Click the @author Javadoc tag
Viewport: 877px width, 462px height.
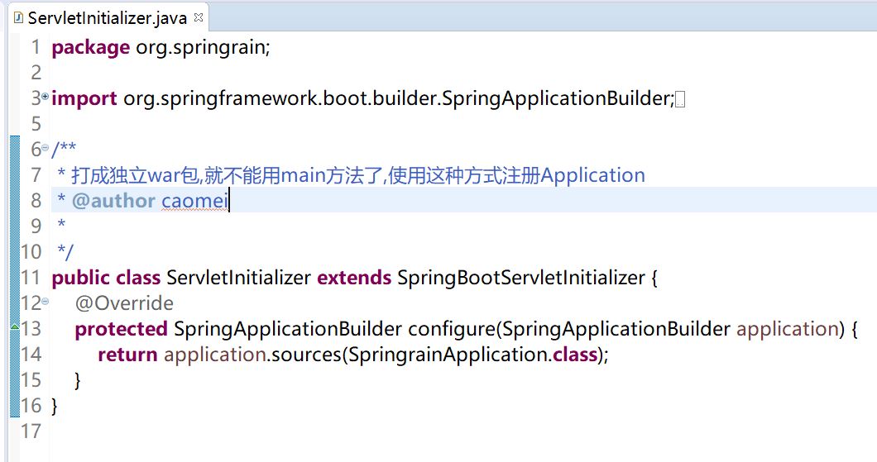point(113,201)
